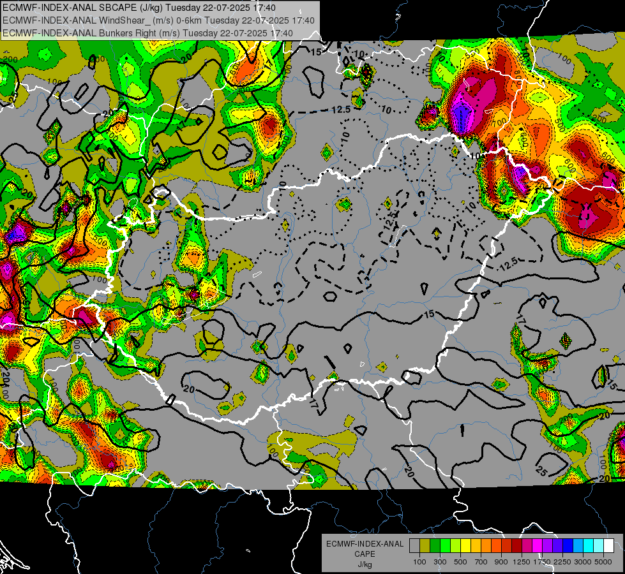Image resolution: width=625 pixels, height=574 pixels.
Task: Click the gray legend swatch below 100
Action: (414, 545)
